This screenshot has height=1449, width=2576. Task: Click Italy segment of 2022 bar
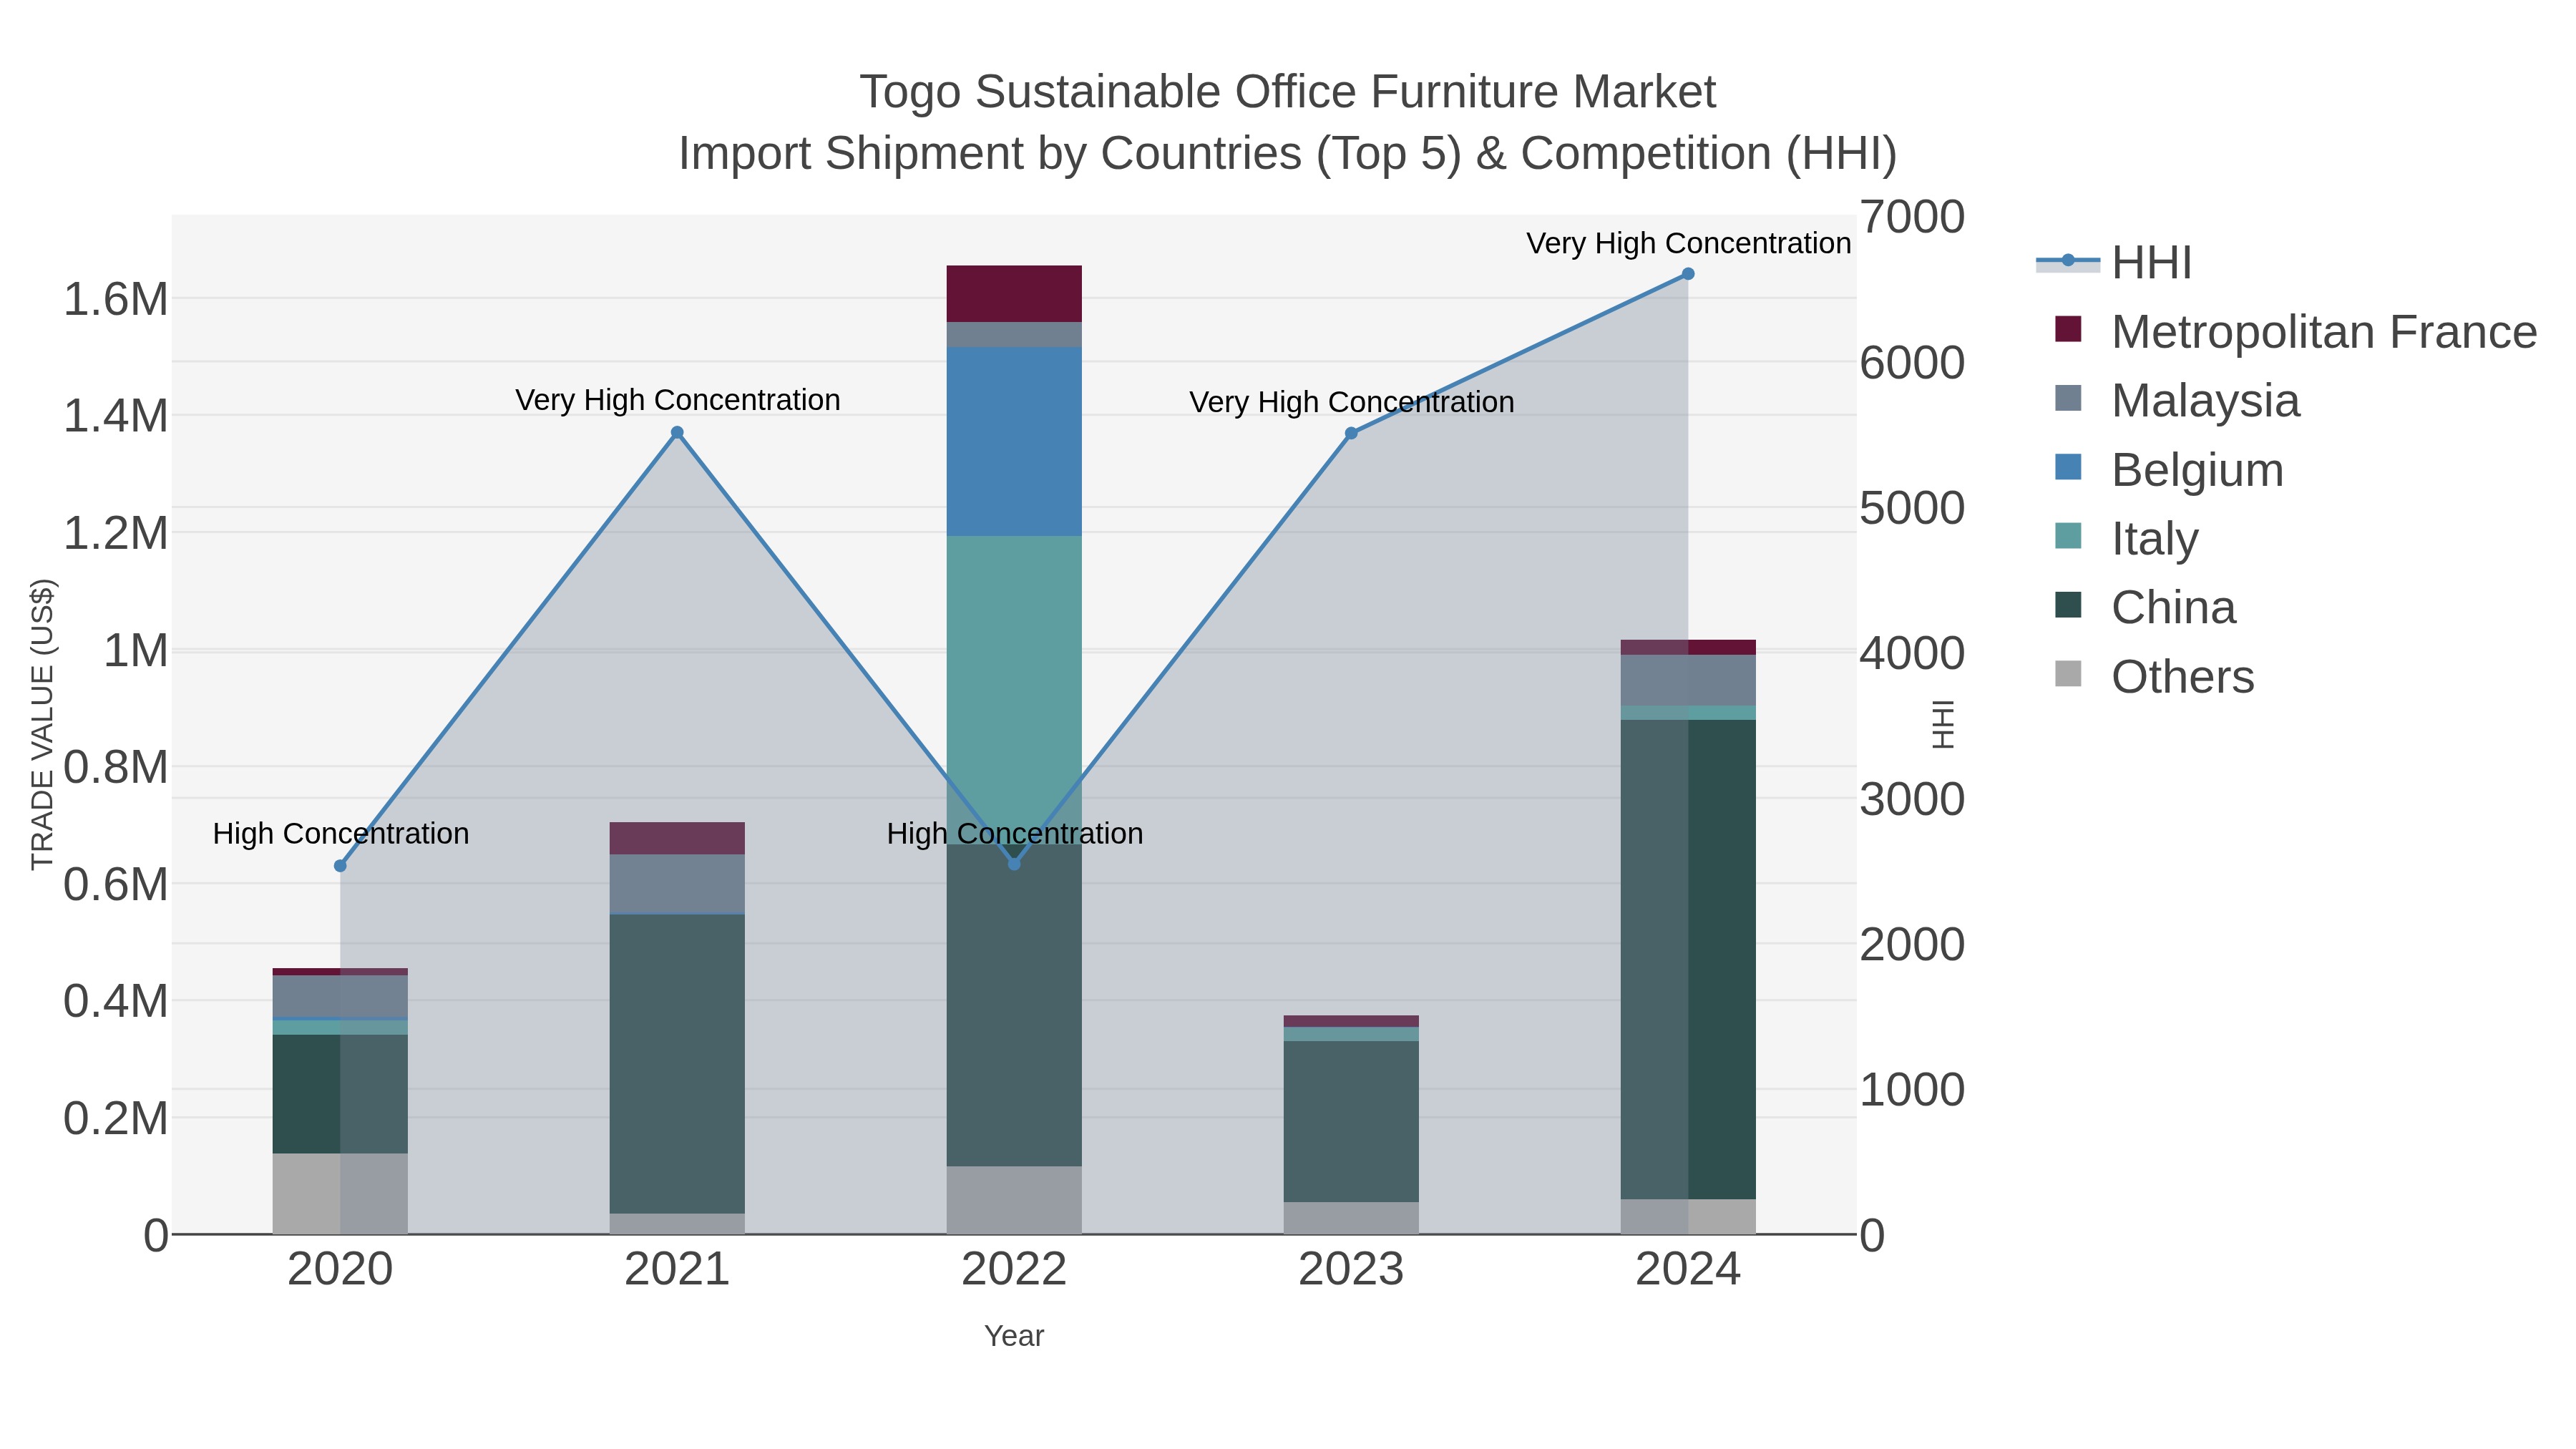[1014, 690]
